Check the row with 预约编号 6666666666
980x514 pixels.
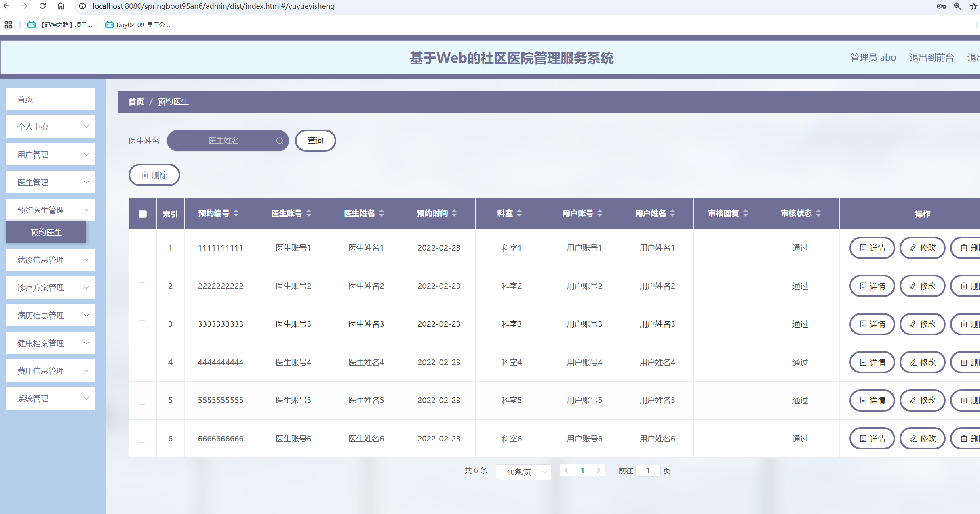coord(141,439)
